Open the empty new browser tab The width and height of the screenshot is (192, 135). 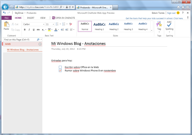pyautogui.click(x=115, y=7)
